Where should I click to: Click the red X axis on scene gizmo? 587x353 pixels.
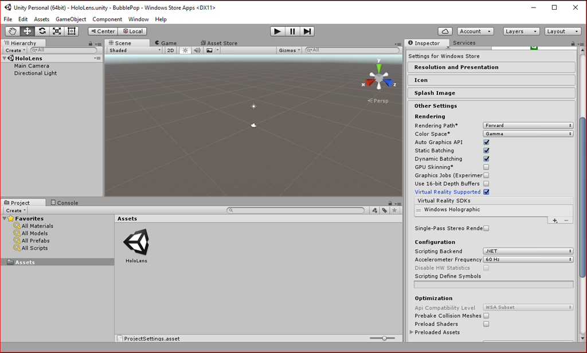369,83
